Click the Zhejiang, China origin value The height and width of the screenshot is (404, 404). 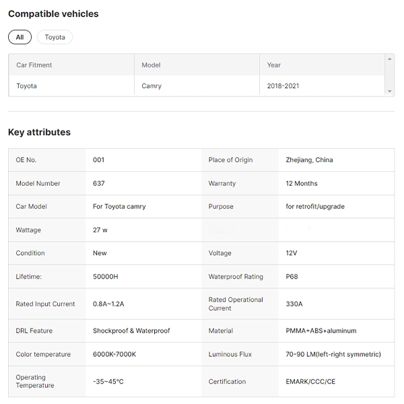pyautogui.click(x=309, y=160)
